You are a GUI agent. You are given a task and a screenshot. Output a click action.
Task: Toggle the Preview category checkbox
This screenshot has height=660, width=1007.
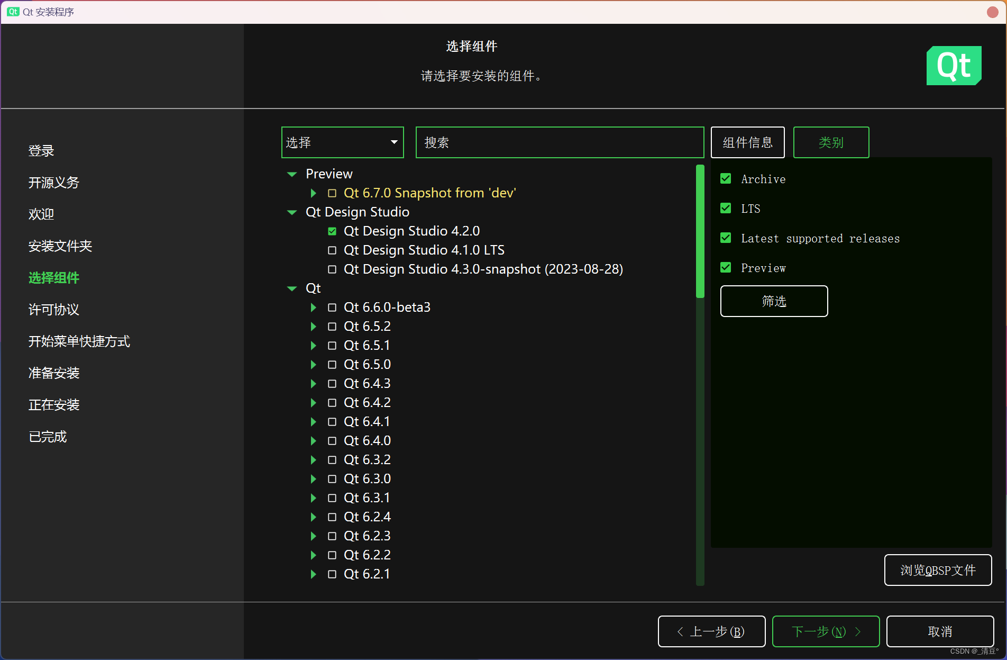[x=726, y=268]
